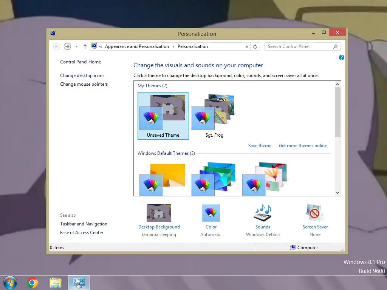Viewport: 387px width, 290px height.
Task: Click the theme list scroll up arrow
Action: pyautogui.click(x=337, y=84)
